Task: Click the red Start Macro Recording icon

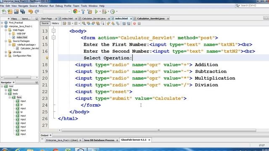Action: click(x=134, y=23)
